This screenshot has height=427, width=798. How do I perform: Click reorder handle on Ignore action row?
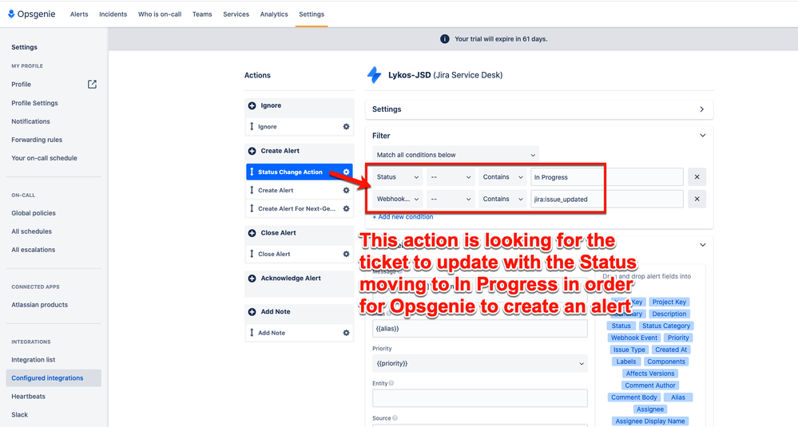click(252, 127)
